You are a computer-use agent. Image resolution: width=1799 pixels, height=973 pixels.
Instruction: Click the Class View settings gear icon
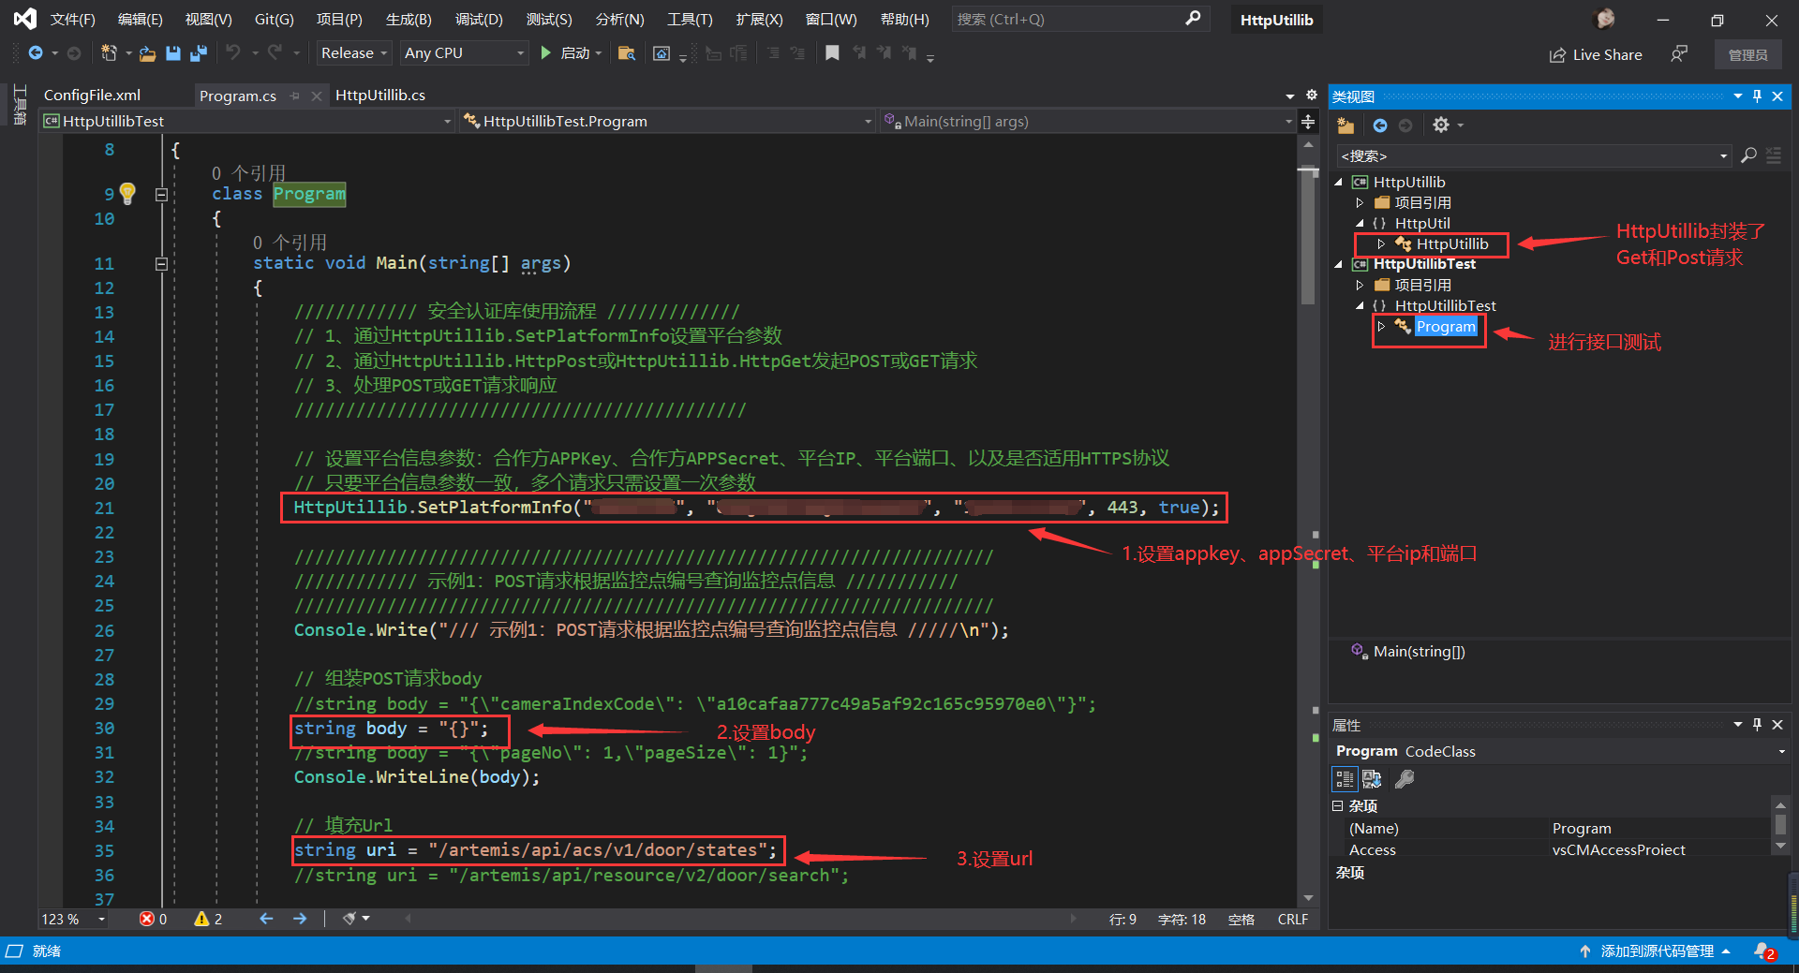[1441, 125]
